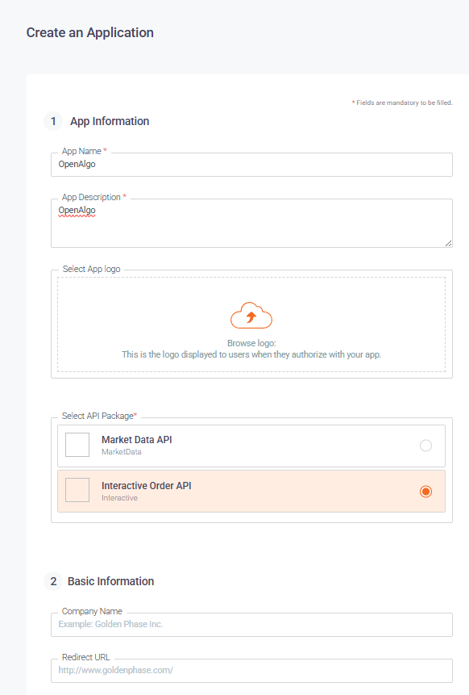This screenshot has width=469, height=695.
Task: Click the Interactive Order API title
Action: click(x=147, y=486)
